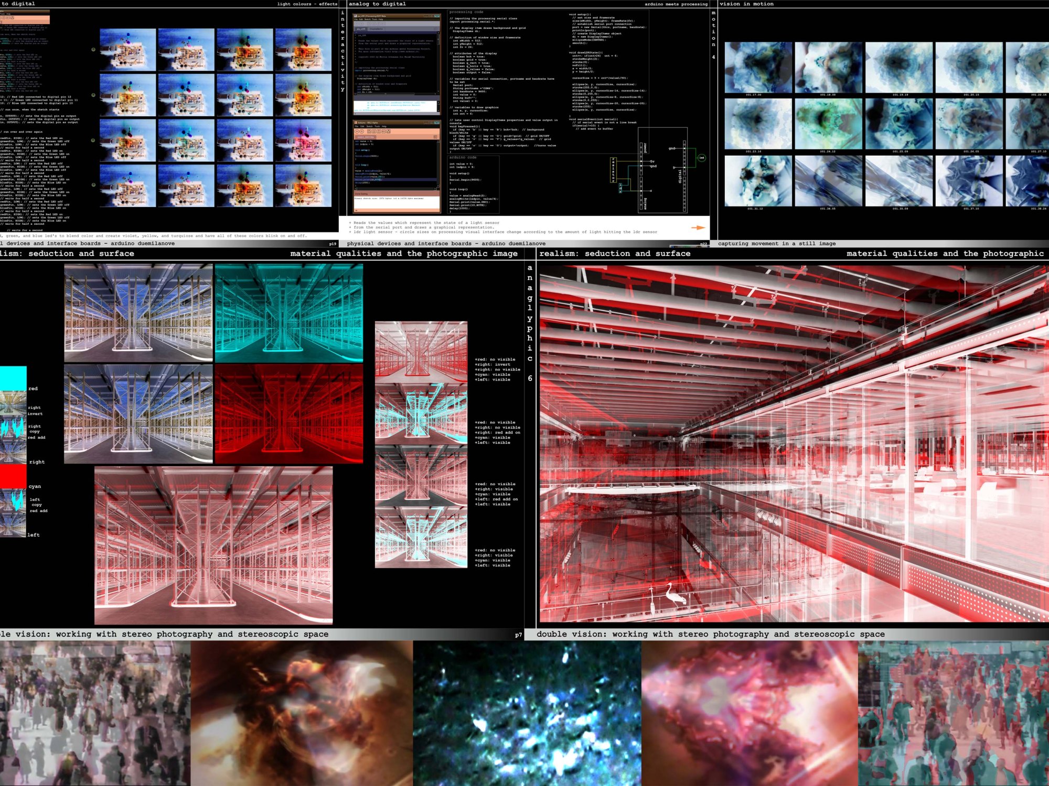
Task: Click the Upload to board icon in Arduino toolbar
Action: 383,132
